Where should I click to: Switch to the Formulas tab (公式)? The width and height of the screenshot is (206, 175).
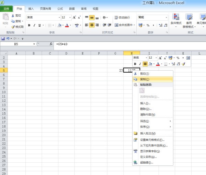click(x=60, y=9)
